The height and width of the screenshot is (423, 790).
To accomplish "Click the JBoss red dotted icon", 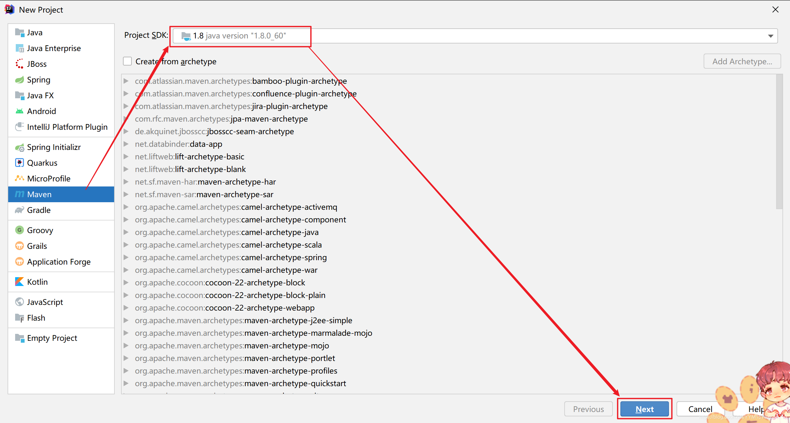I will (20, 64).
